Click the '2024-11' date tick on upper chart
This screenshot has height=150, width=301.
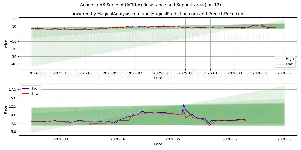[36, 73]
